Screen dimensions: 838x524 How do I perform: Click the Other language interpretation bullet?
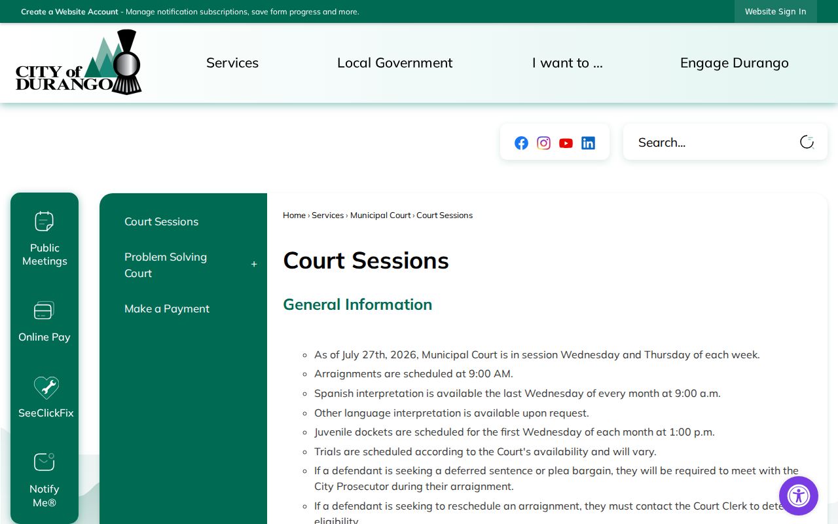click(x=452, y=413)
